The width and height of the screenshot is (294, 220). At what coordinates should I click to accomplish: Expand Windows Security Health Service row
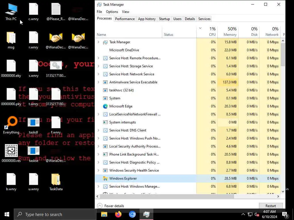pos(98,170)
